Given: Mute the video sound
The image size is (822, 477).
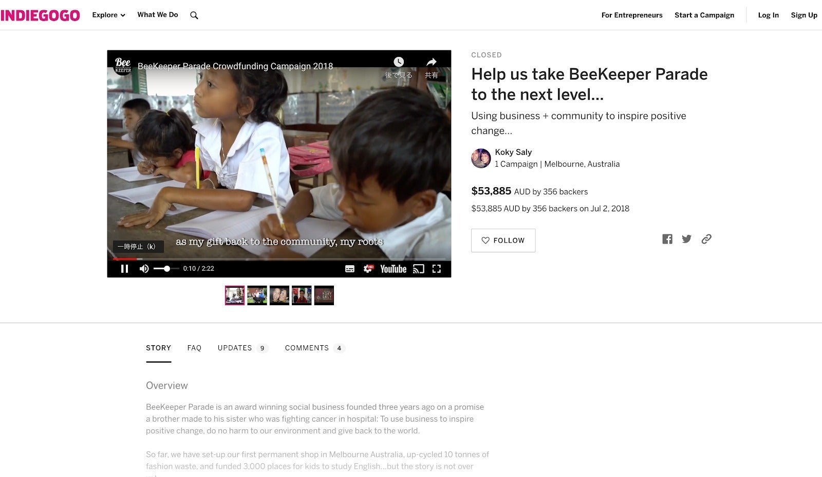Looking at the screenshot, I should point(144,269).
